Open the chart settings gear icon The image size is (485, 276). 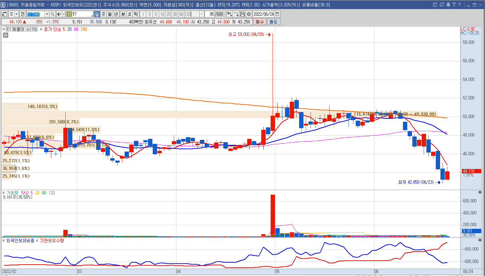click(249, 14)
